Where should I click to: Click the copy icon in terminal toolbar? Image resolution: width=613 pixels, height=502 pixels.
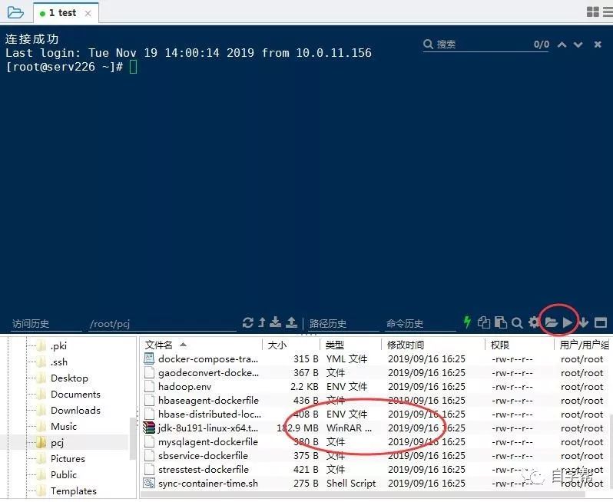[x=484, y=322]
